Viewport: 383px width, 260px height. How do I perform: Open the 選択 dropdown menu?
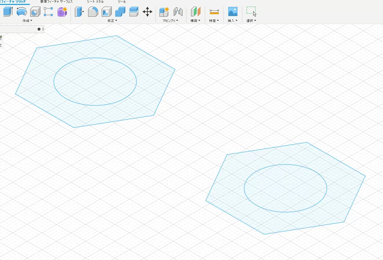coord(251,20)
